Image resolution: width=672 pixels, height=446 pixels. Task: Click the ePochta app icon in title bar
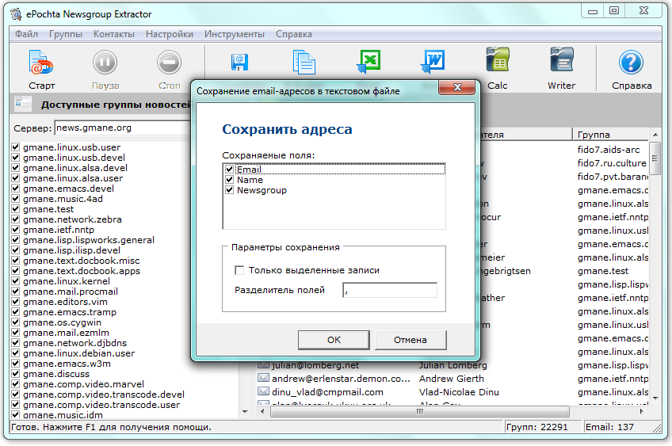point(17,14)
